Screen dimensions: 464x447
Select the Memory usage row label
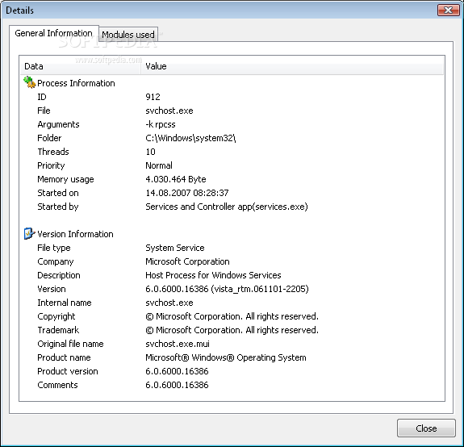click(65, 179)
